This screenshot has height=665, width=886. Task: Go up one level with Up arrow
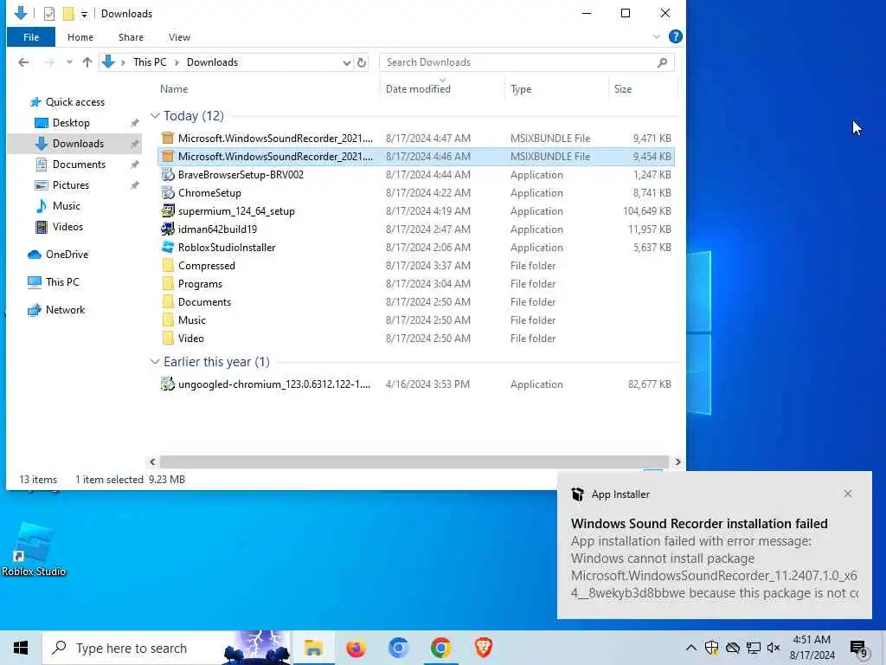(87, 62)
